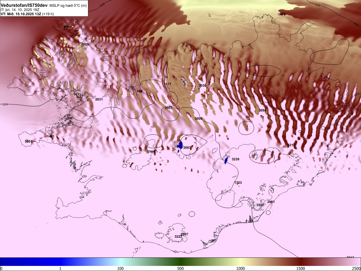This screenshot has height=271, width=361.
Task: Click the 1000 tick on the color scale
Action: (x=241, y=268)
